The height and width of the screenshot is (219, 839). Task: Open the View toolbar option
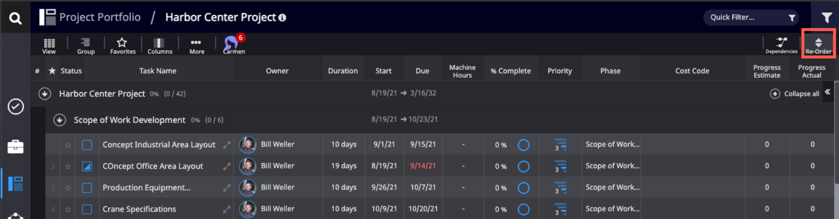pos(49,46)
